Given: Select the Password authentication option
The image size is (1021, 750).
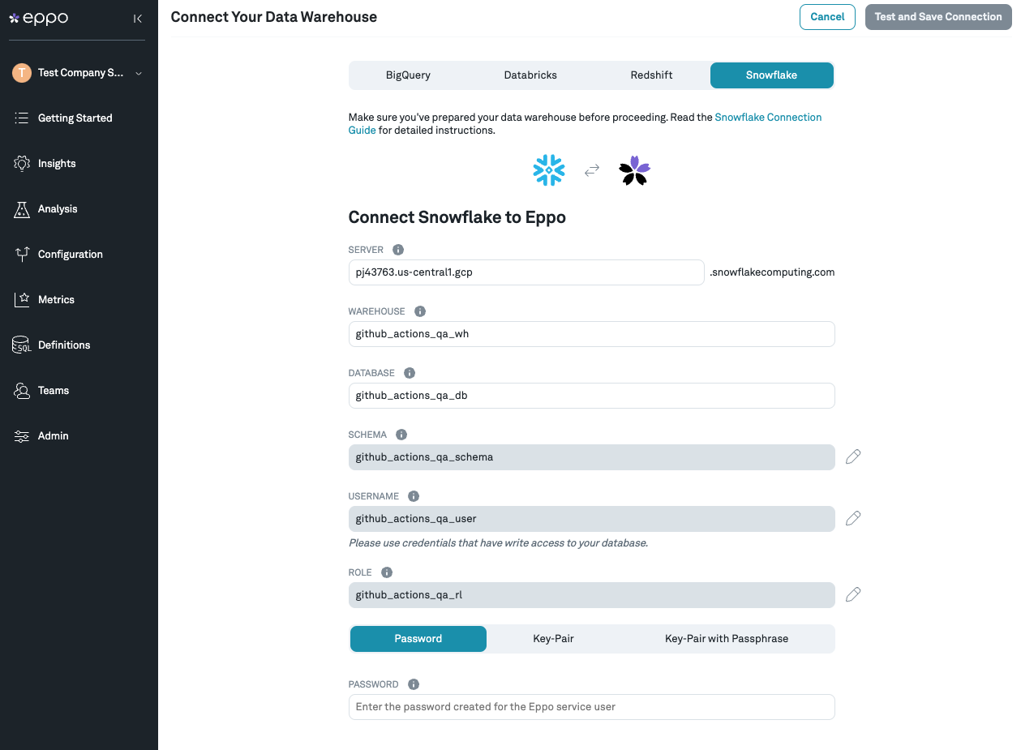Looking at the screenshot, I should point(418,638).
